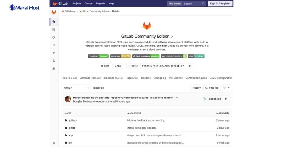Open the .gitlab folder icon
This screenshot has height=148, width=283.
tap(66, 128)
